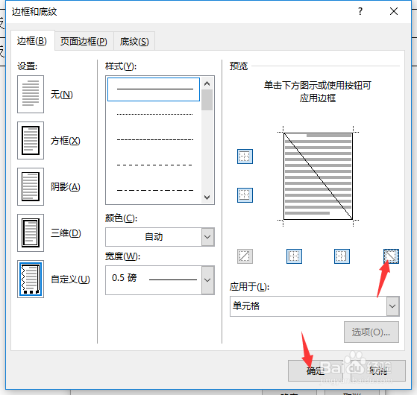417x395 pixels.
Task: Click the help question mark icon
Action: tap(360, 11)
